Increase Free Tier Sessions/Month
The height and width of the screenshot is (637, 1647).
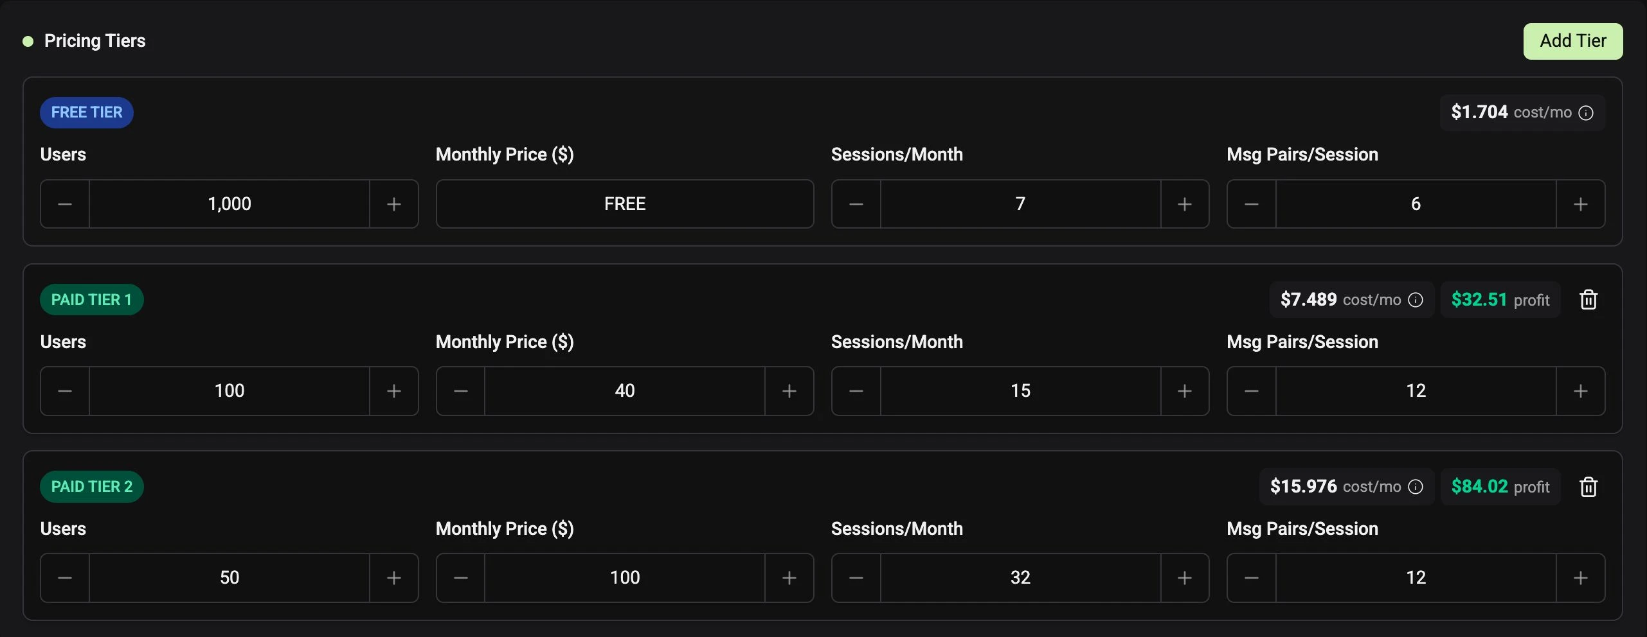pos(1185,204)
